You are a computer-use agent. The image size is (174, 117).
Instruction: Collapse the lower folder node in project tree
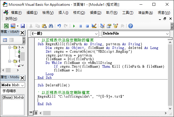point(10,61)
